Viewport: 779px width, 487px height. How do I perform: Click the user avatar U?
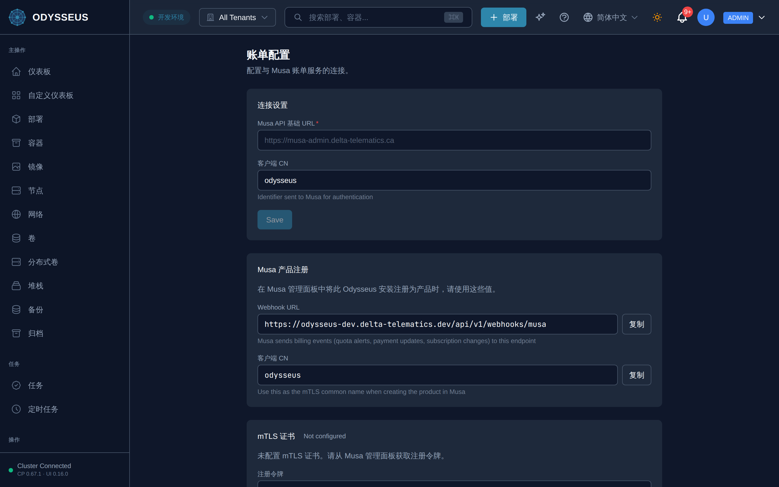pos(706,17)
